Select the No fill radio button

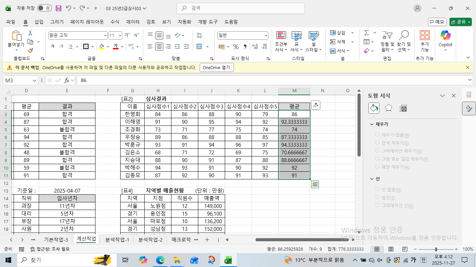[x=377, y=135]
